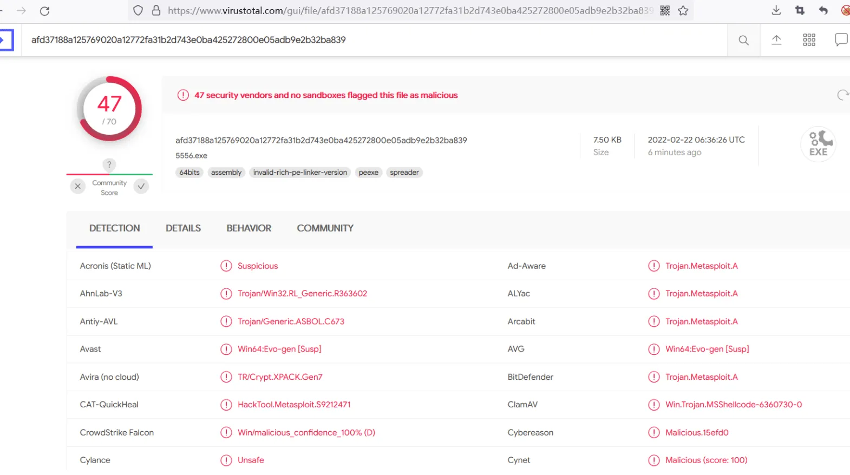Image resolution: width=850 pixels, height=475 pixels.
Task: Click the VirusTotal search magnifier icon
Action: coord(744,40)
